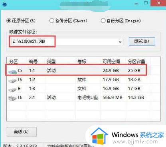Click the 卷标 column header
Viewport: 166px width, 147px height.
pos(82,62)
